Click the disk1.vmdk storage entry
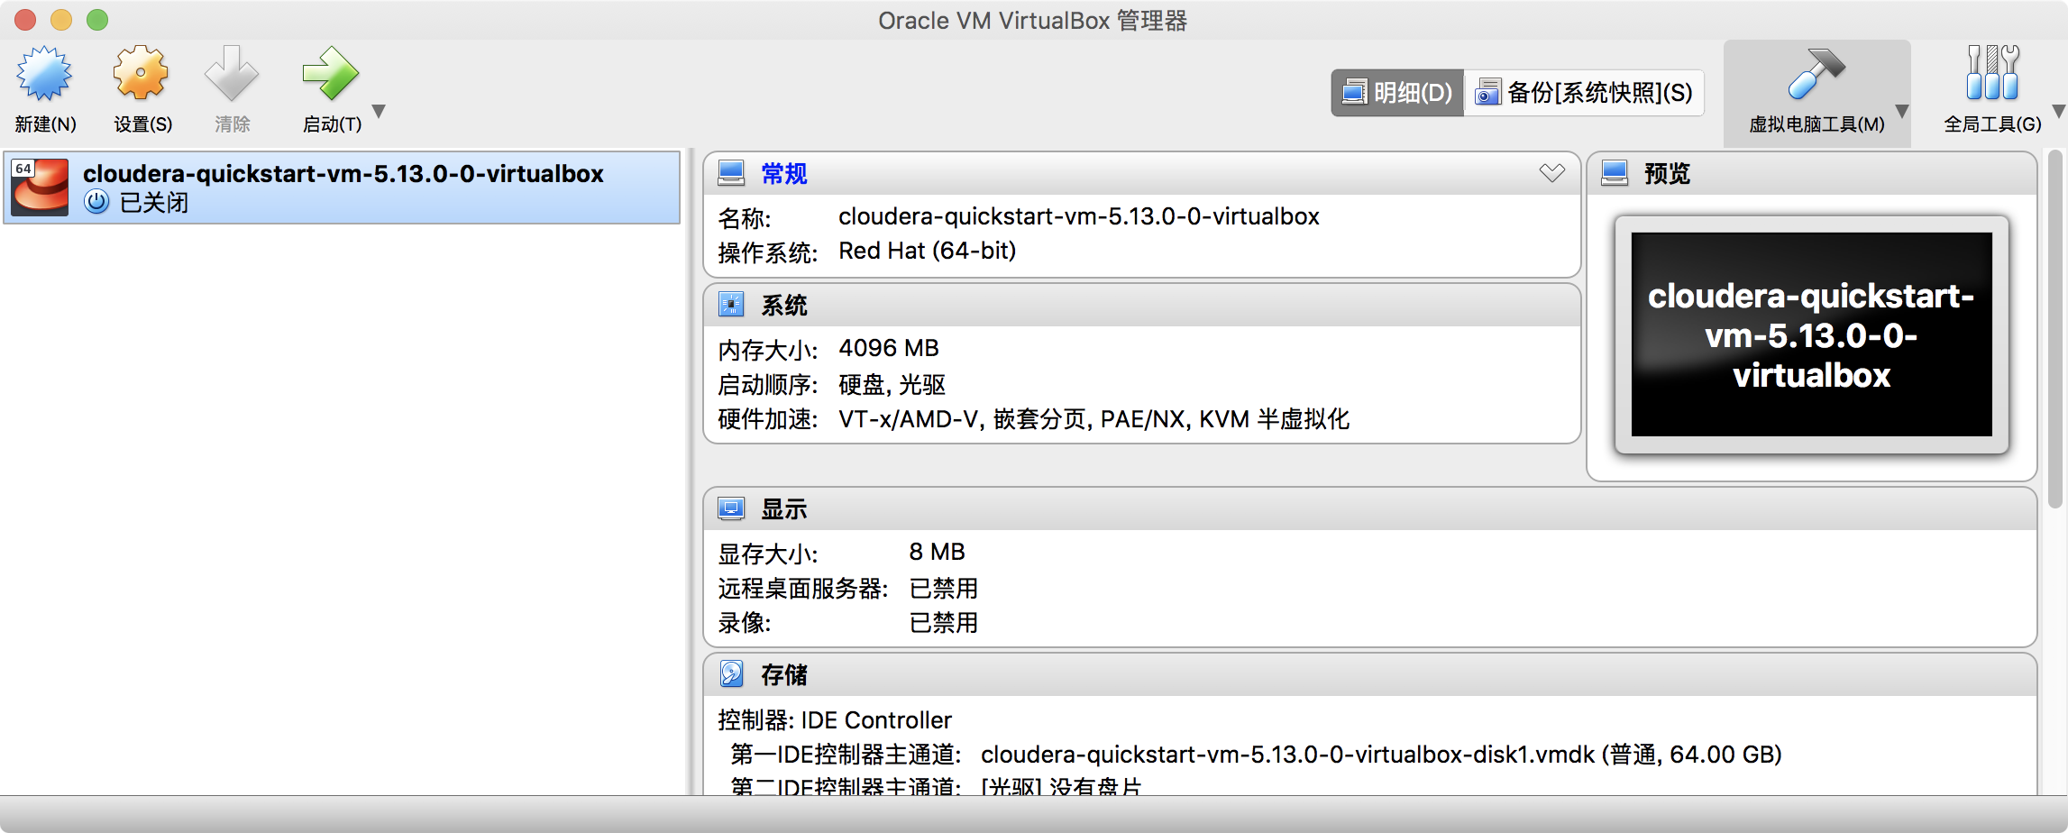 (x=1381, y=755)
